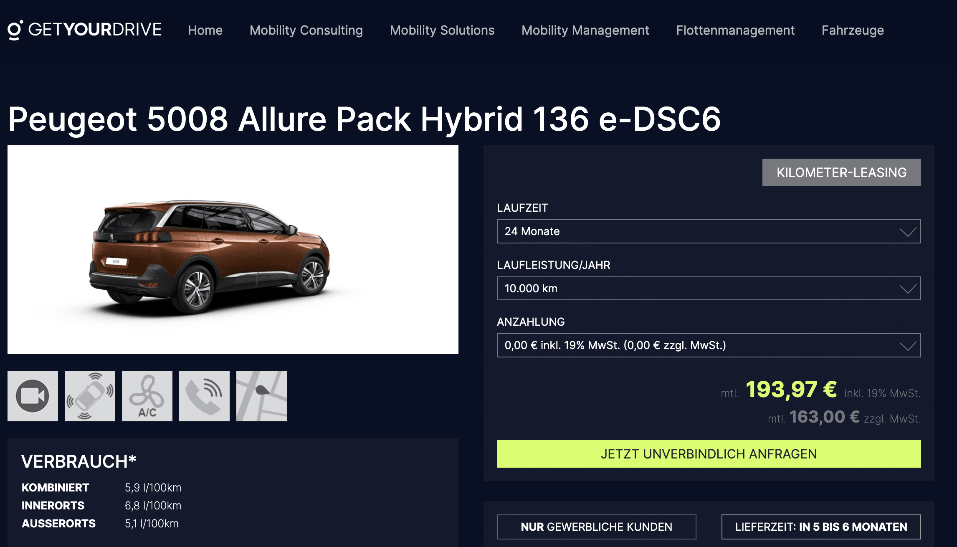Open the Fahrzeuge menu item
957x547 pixels.
click(x=853, y=30)
